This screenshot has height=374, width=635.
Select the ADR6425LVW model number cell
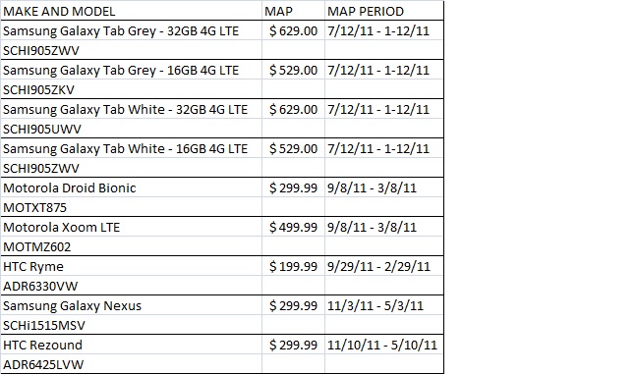click(131, 363)
